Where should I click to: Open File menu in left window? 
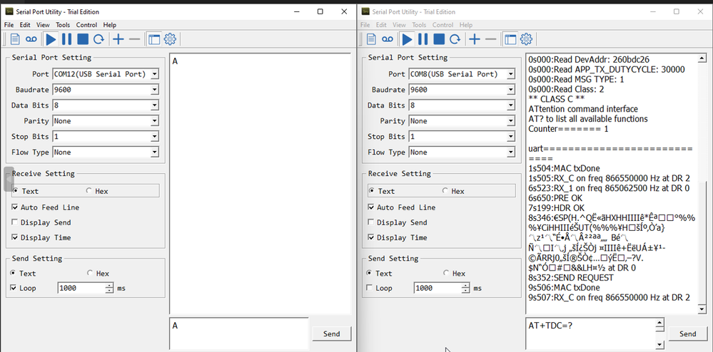click(9, 25)
